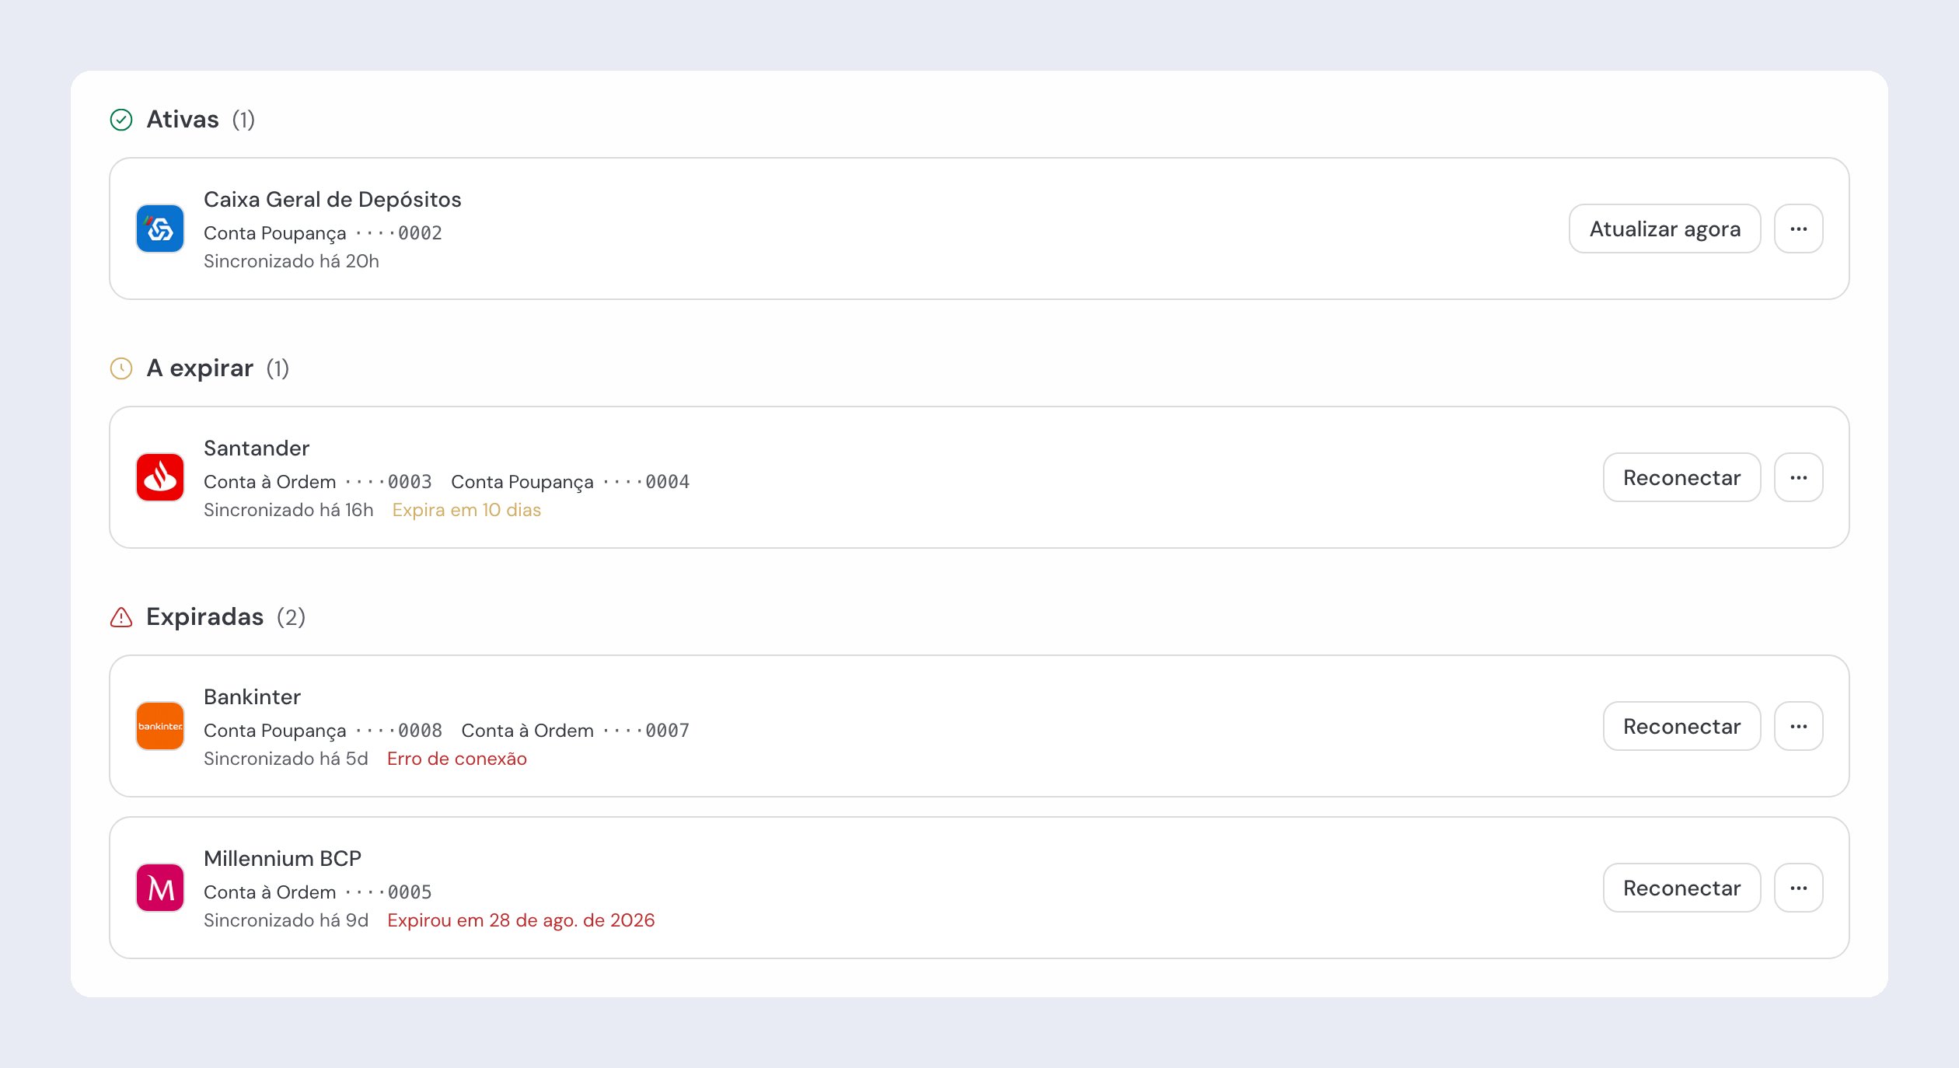Click the orange Bankinter logo
This screenshot has width=1959, height=1068.
pyautogui.click(x=160, y=726)
